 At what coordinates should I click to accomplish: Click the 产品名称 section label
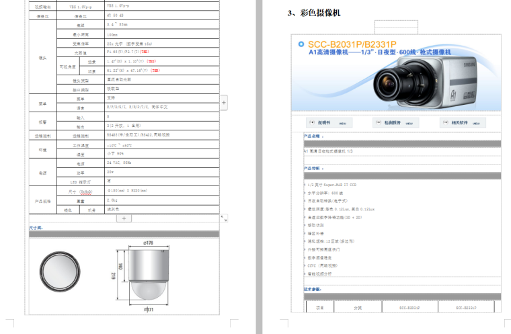click(x=313, y=135)
